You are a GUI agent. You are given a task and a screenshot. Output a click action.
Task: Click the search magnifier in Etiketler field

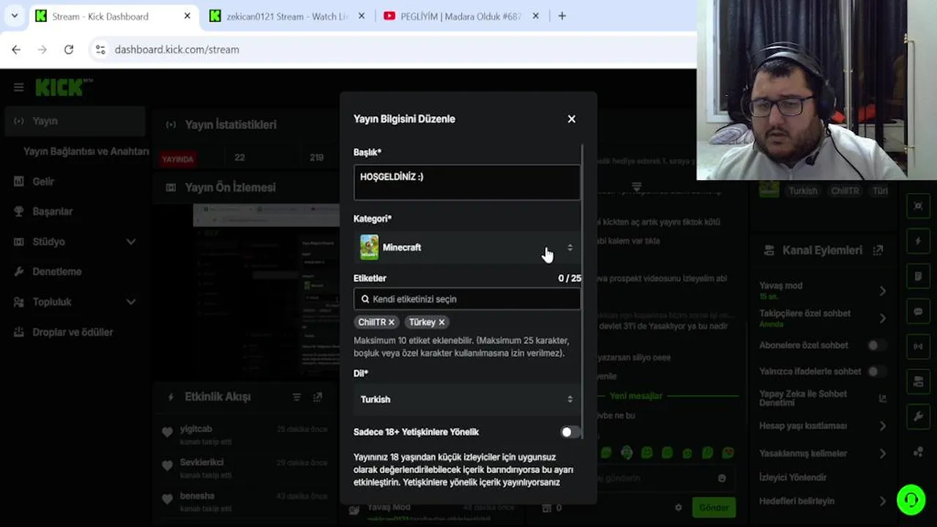365,299
